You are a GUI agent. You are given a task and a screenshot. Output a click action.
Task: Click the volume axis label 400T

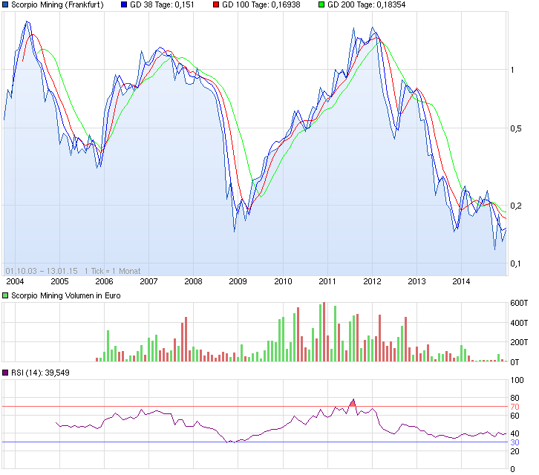519,323
